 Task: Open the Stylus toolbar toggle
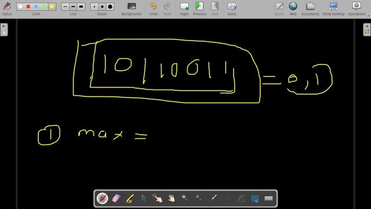pyautogui.click(x=7, y=9)
